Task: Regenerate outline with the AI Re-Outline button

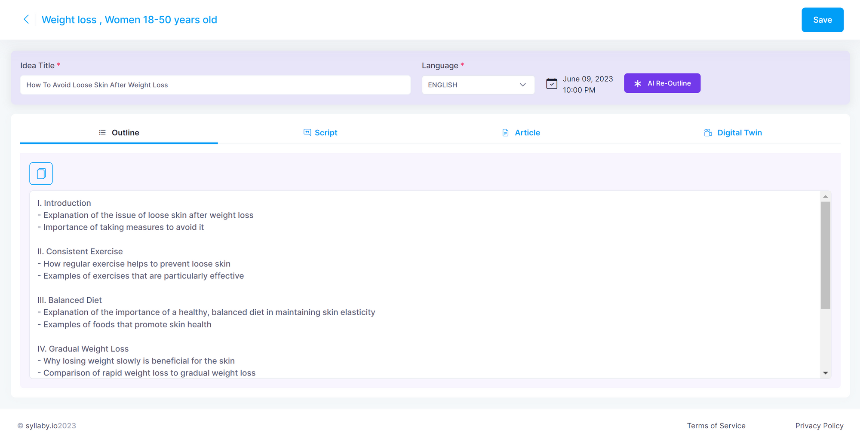Action: tap(662, 83)
